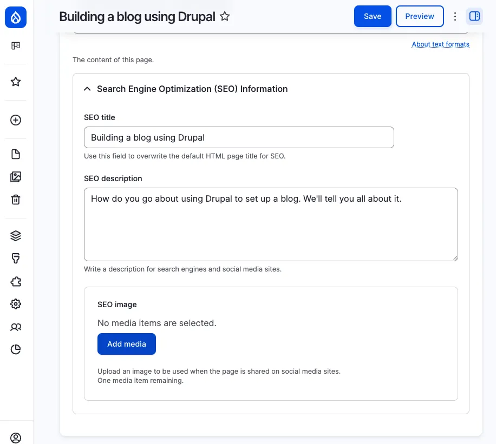This screenshot has height=444, width=496.
Task: Open the Structure layers icon
Action: coord(15,235)
